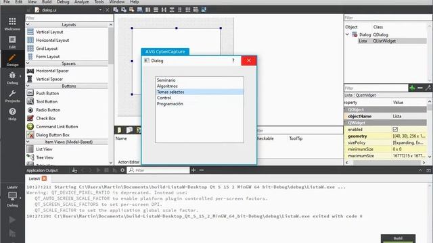Viewport: 433px width, 243px height.
Task: Select Radio Button widget in widget box
Action: [x=48, y=110]
